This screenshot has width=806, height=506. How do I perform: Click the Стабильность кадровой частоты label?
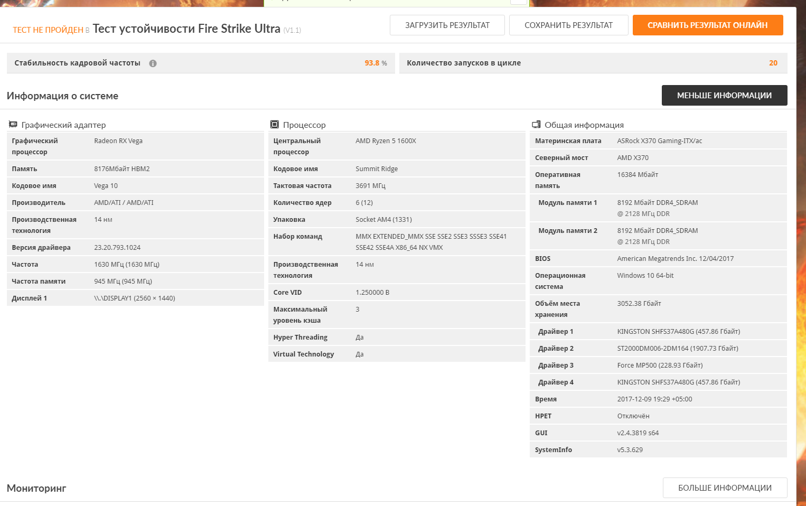click(x=78, y=63)
